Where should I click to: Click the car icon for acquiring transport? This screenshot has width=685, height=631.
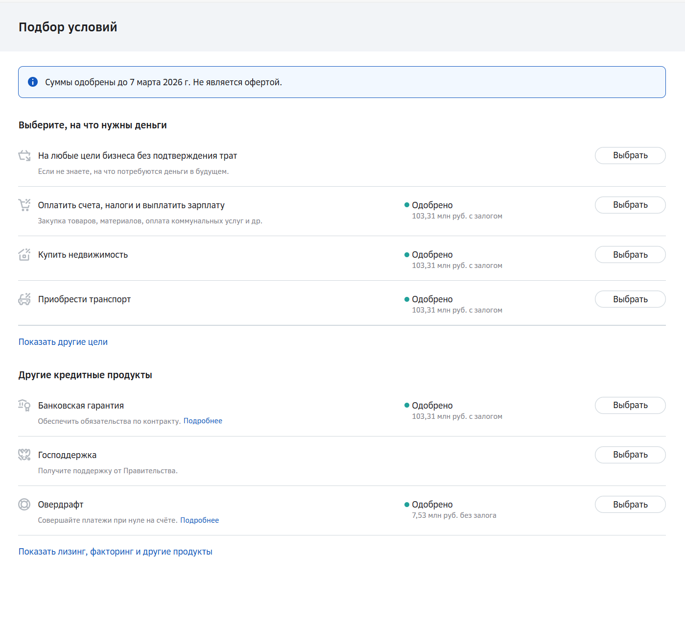[x=24, y=299]
